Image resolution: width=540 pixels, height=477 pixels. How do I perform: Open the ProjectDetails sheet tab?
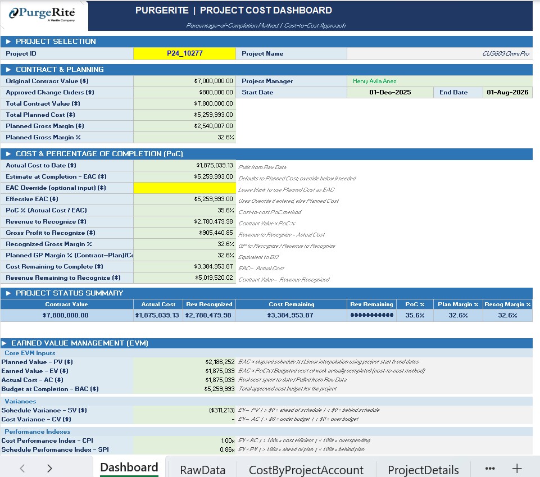click(x=423, y=470)
